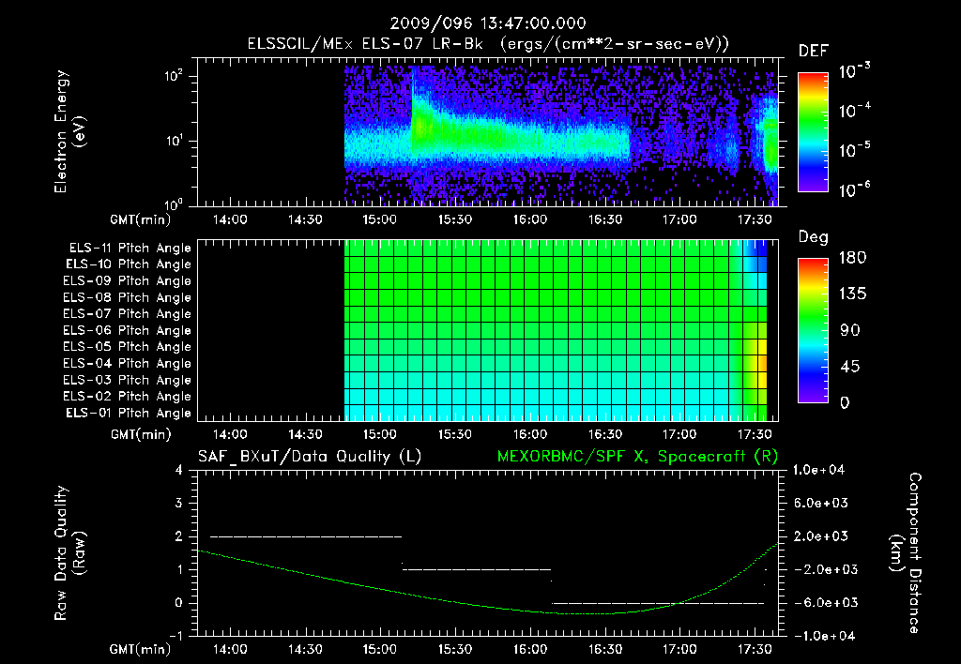Viewport: 961px width, 664px height.
Task: Click the ELS-11 Pitch Angle row label
Action: click(x=130, y=249)
